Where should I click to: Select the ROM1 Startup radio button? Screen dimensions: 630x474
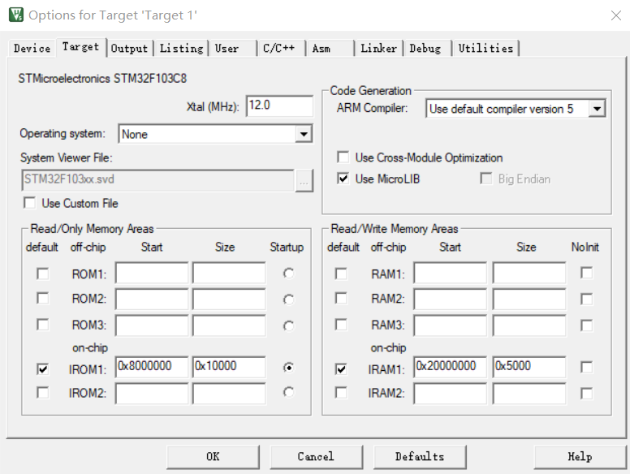288,274
